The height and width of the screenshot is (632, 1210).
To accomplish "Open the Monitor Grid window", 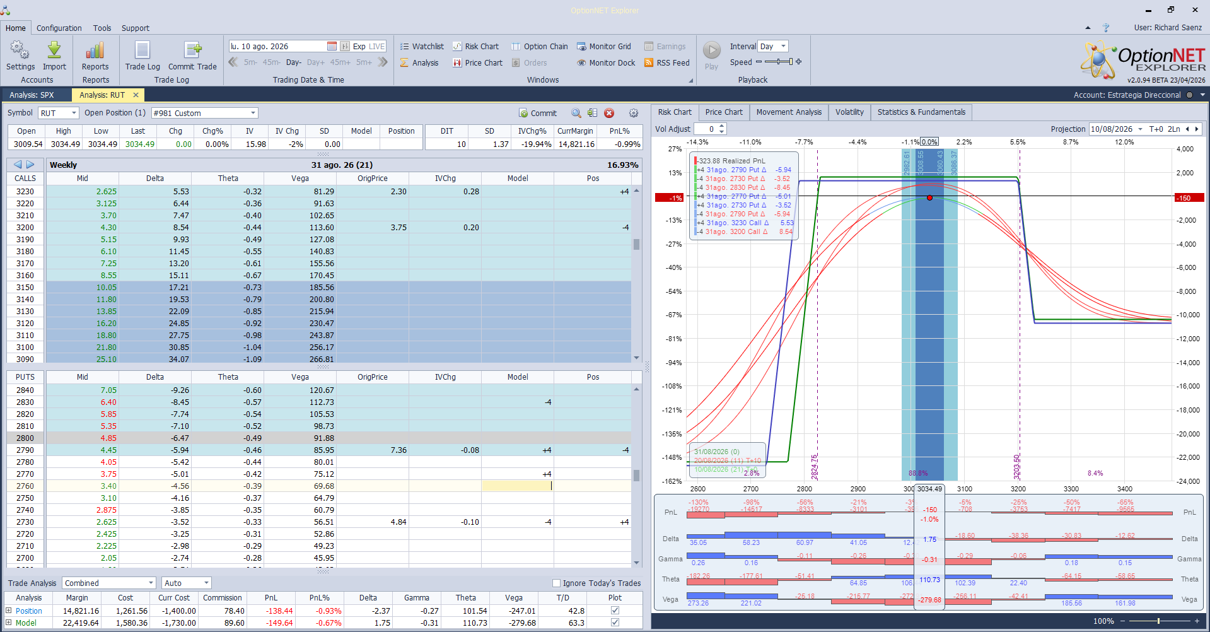I will tap(604, 46).
